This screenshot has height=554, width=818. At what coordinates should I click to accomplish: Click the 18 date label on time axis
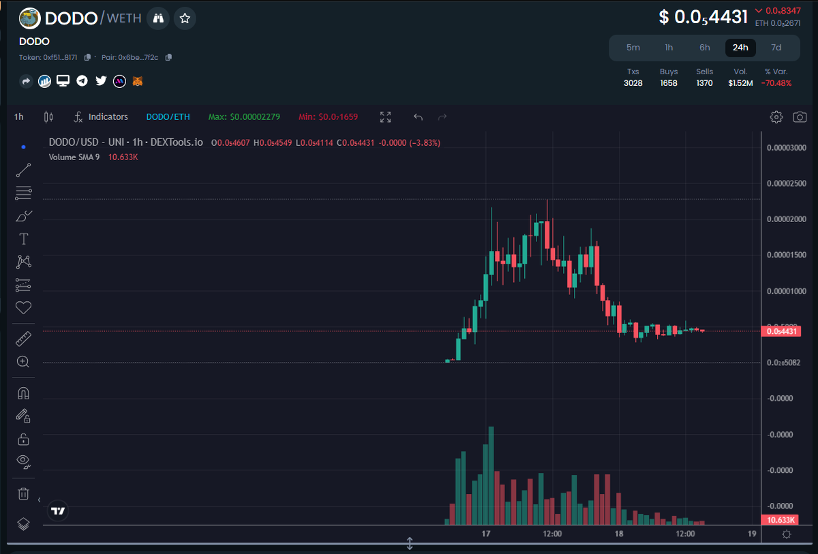tap(619, 534)
